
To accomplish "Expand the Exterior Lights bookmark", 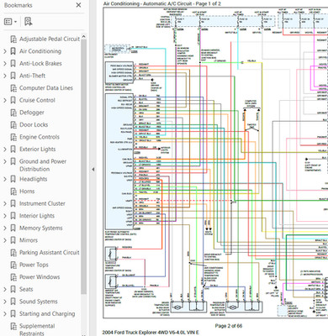I will (5, 150).
